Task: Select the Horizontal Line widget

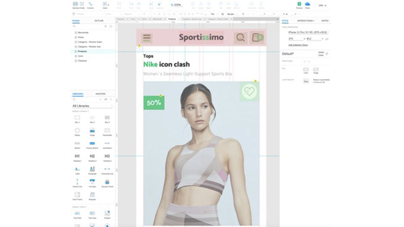Action: click(107, 170)
